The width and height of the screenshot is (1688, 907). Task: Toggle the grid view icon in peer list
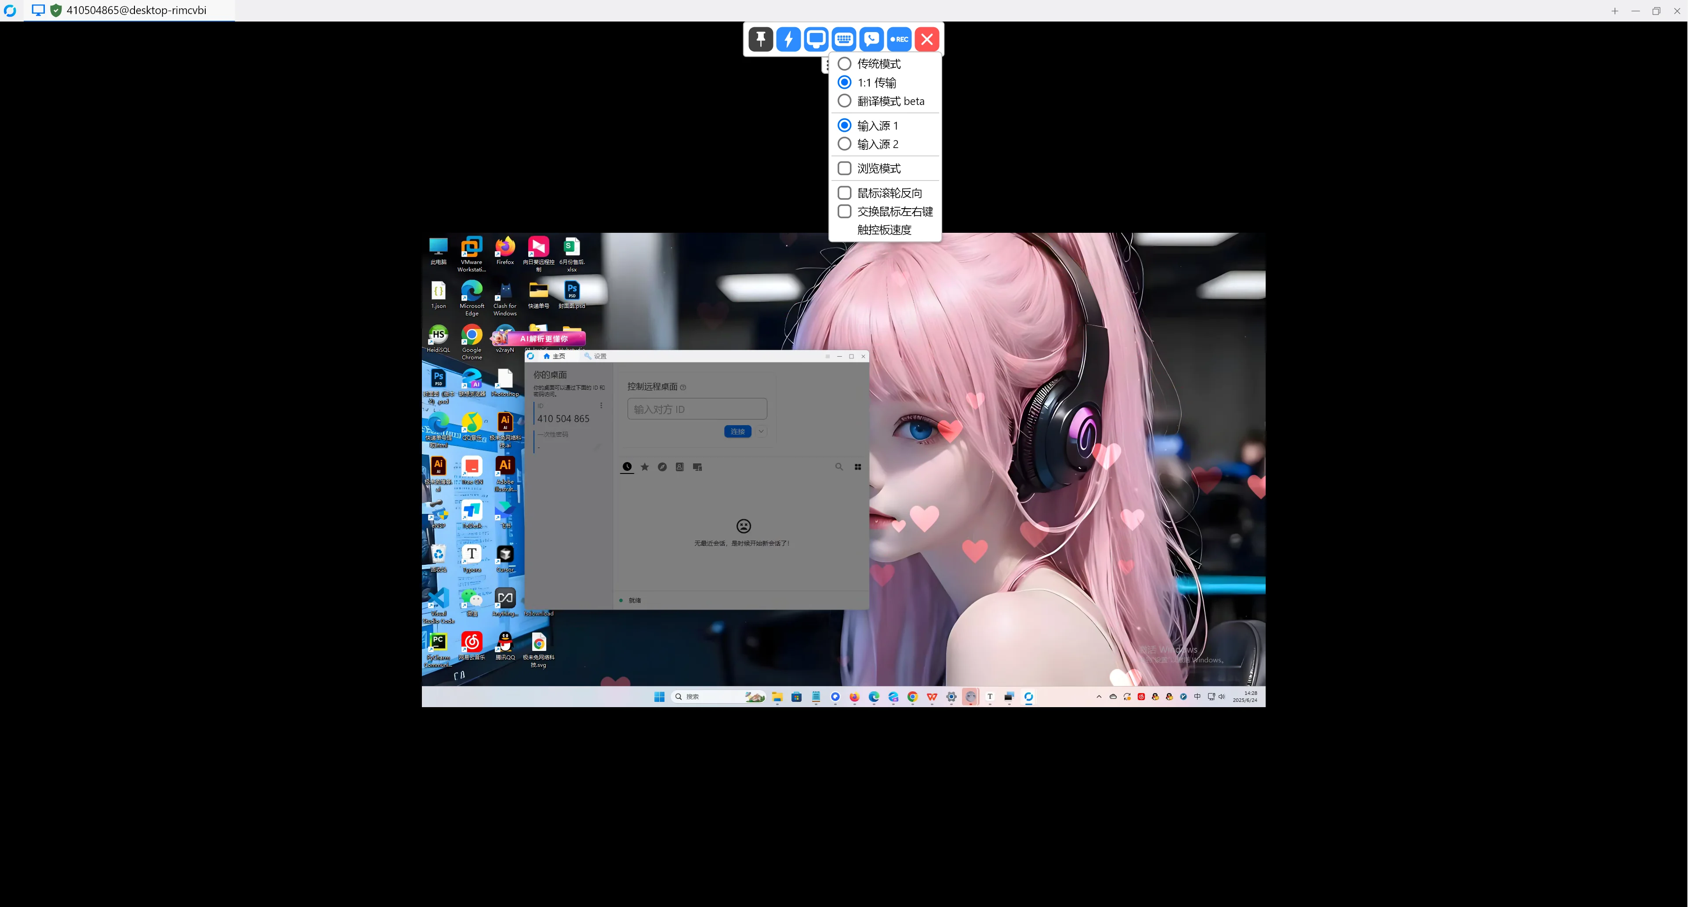coord(858,467)
